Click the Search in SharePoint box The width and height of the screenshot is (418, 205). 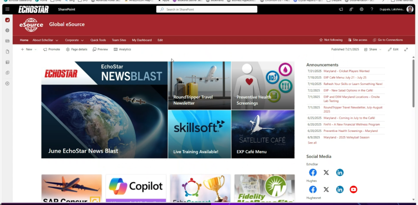tap(207, 9)
